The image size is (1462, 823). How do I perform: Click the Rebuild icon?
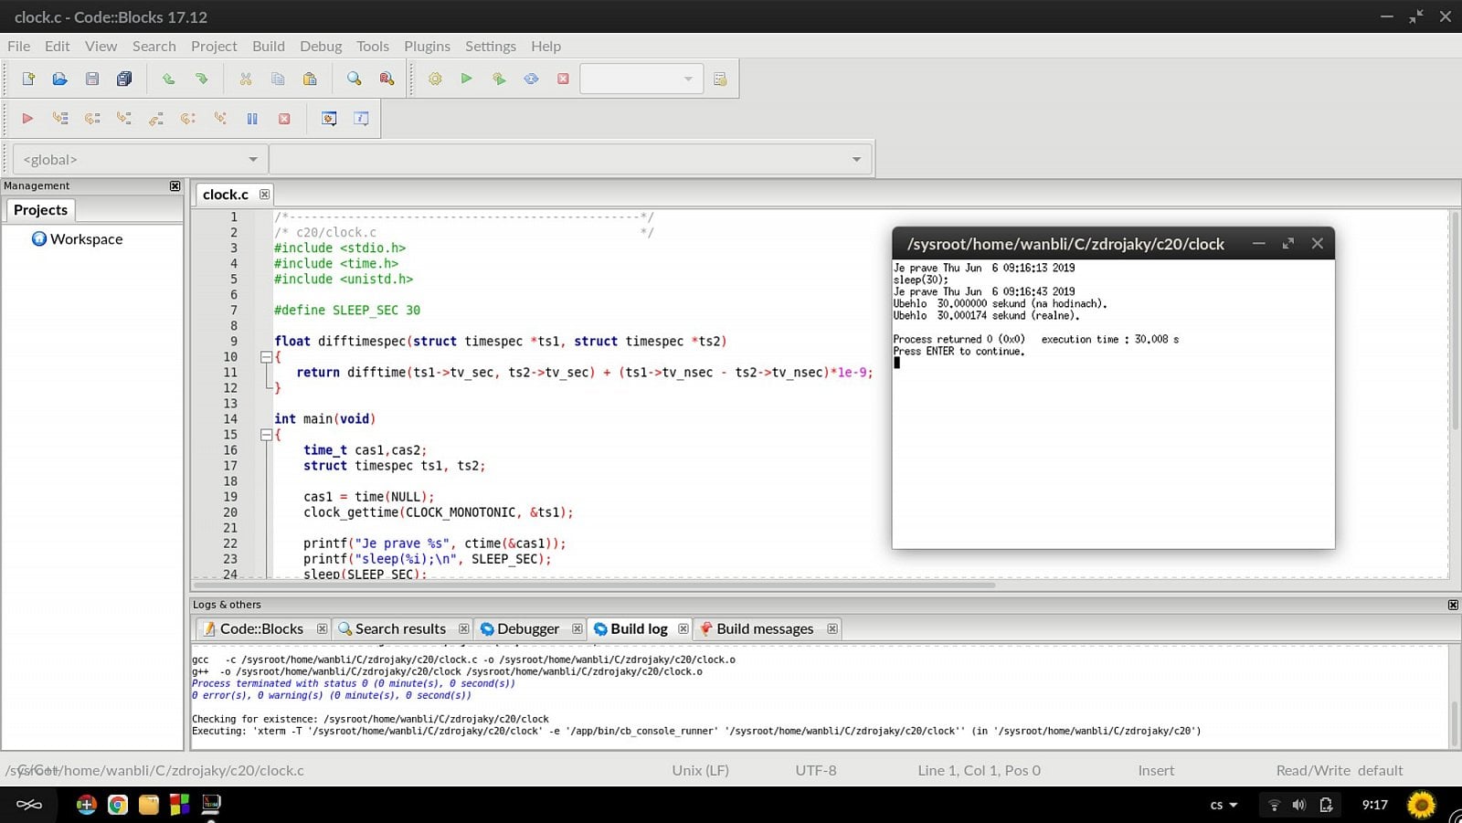[x=531, y=79]
